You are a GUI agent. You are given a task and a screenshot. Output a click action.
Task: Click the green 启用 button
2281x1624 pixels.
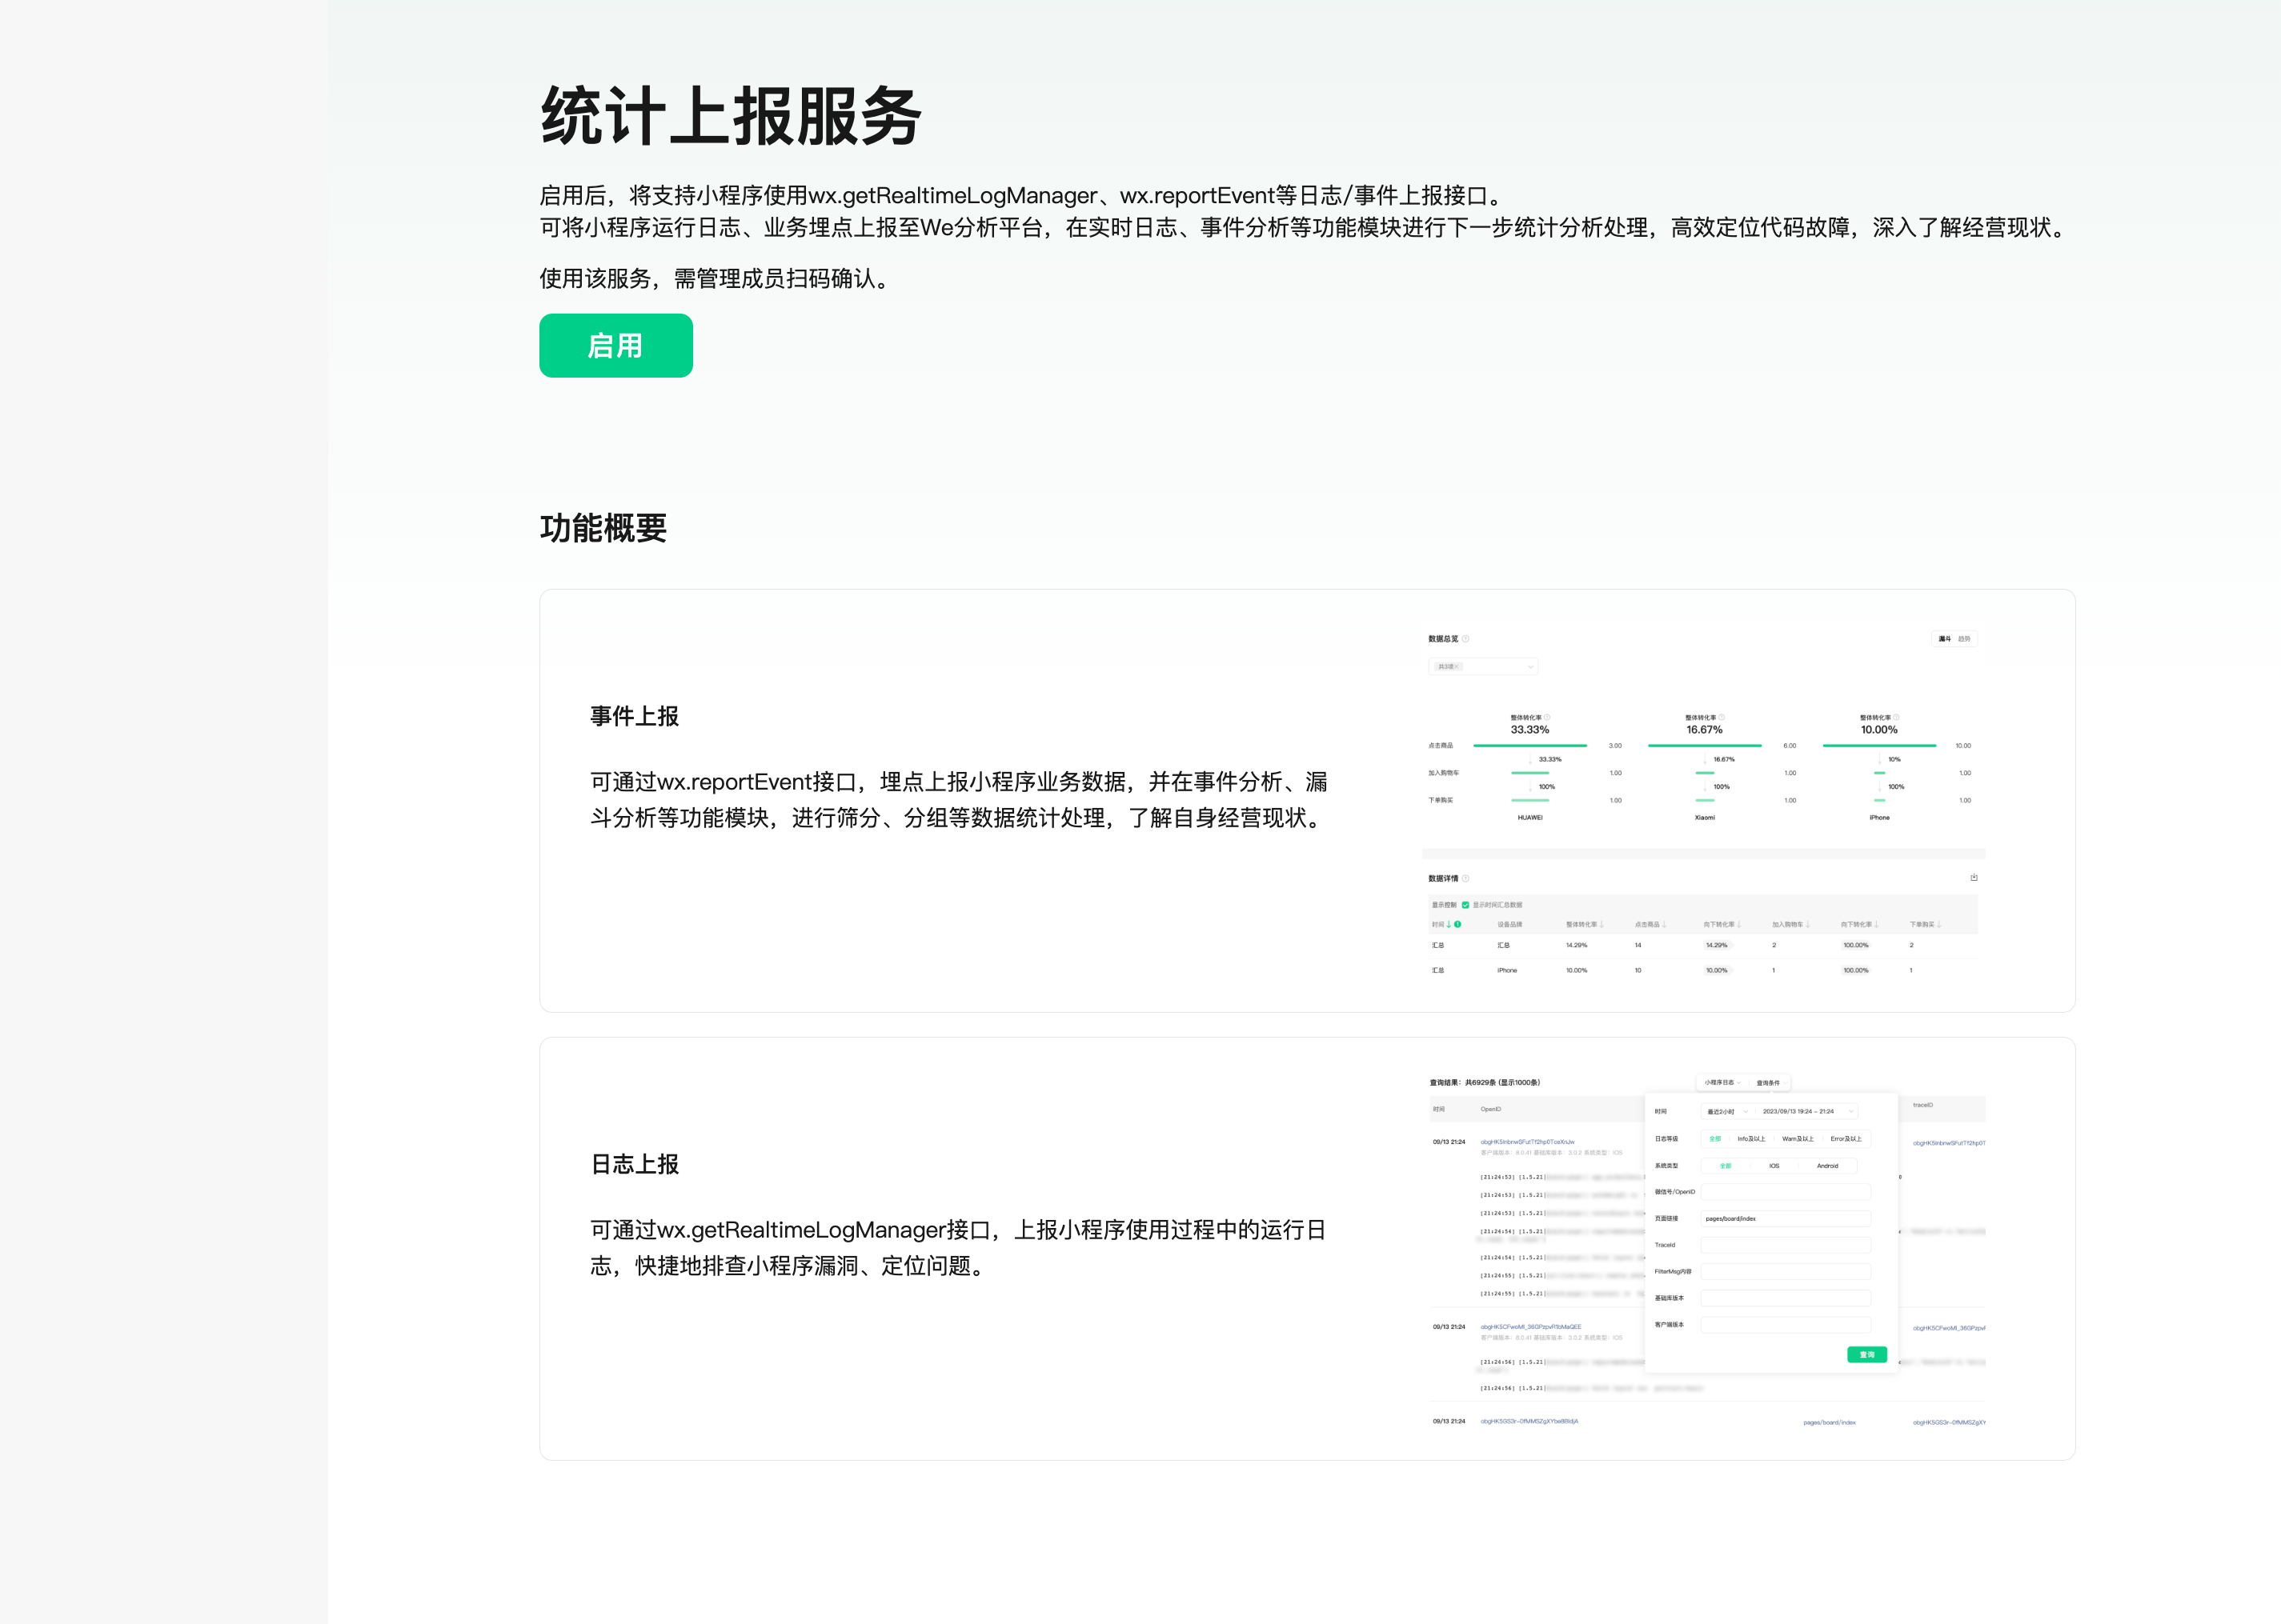point(615,345)
